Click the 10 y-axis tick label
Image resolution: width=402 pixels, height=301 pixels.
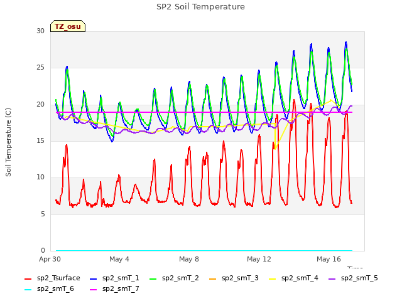coord(40,177)
